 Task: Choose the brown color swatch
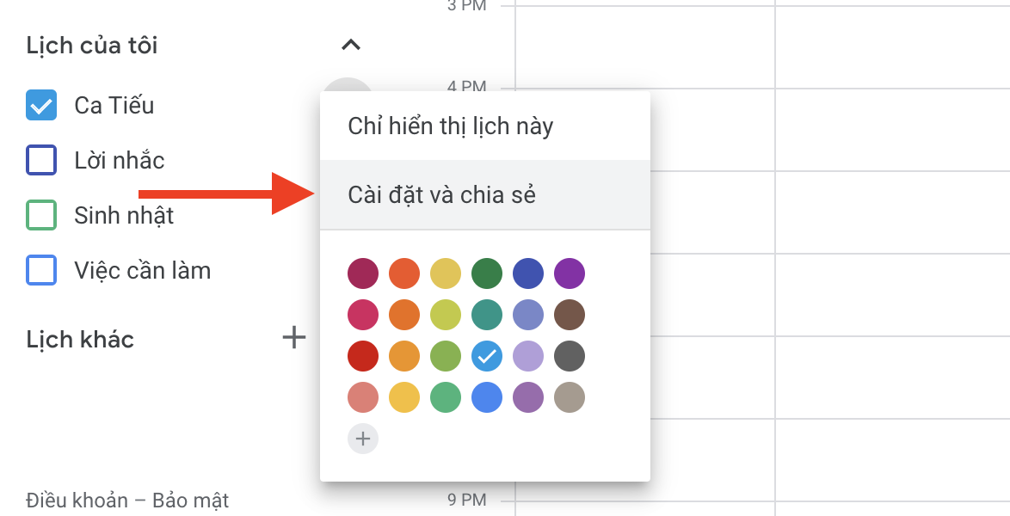(570, 315)
